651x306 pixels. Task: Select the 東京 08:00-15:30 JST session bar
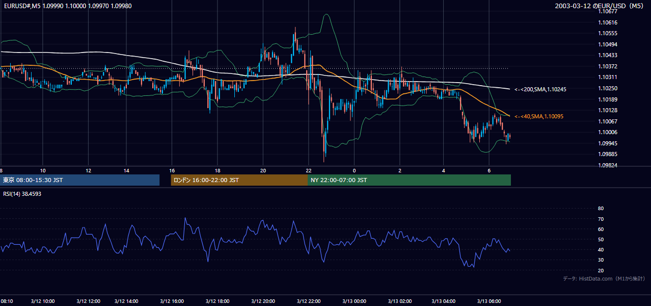coord(80,180)
